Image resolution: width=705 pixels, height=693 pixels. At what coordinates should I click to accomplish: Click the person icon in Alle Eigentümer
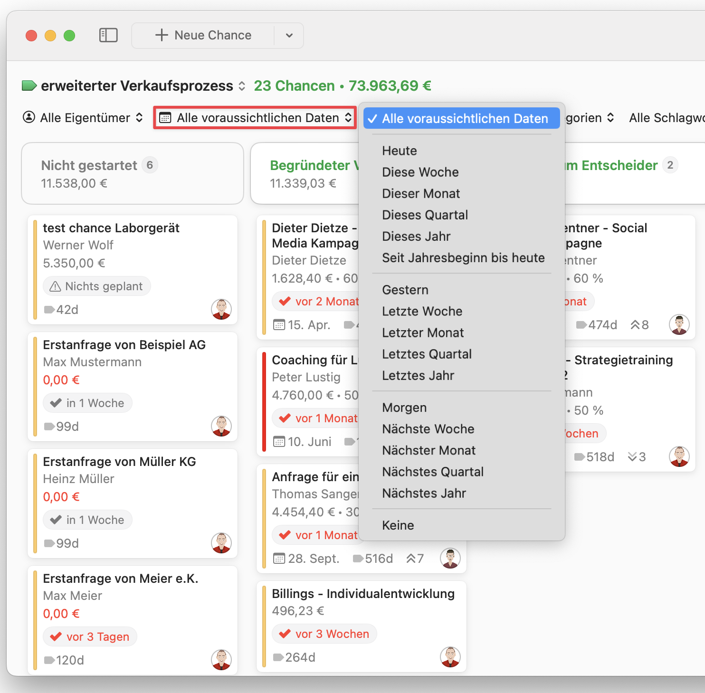pos(29,117)
